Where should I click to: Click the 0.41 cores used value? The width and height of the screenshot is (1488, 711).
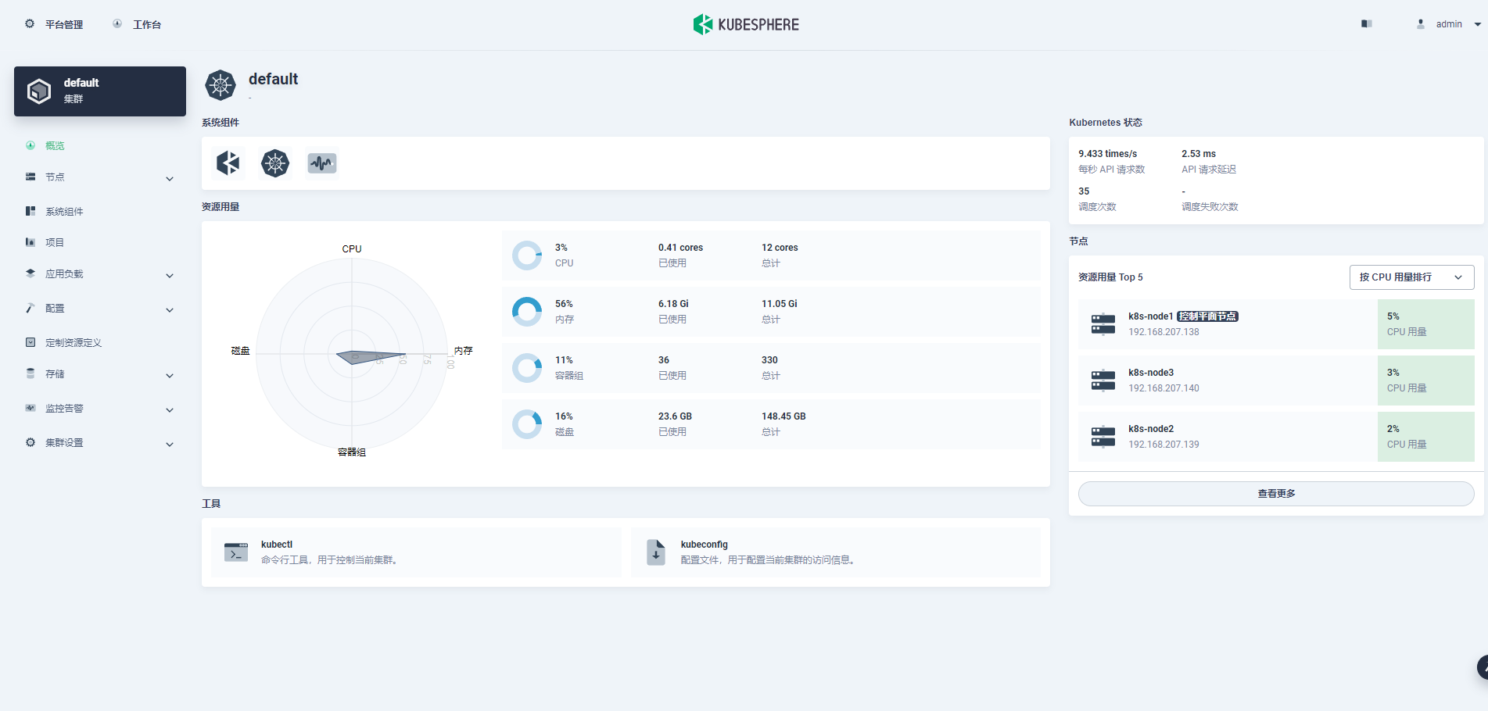pyautogui.click(x=680, y=248)
